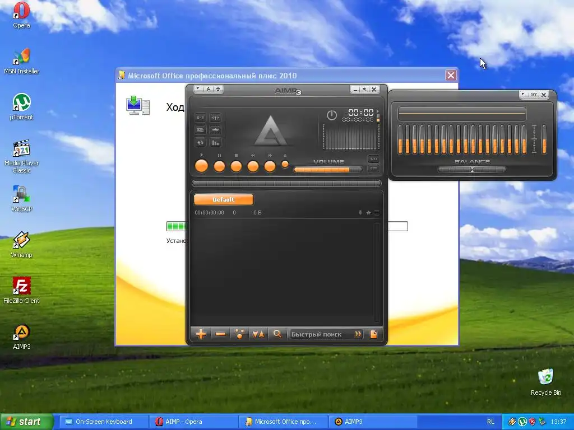Viewport: 574px width, 430px height.
Task: Click the small orange Open files button
Action: (285, 165)
